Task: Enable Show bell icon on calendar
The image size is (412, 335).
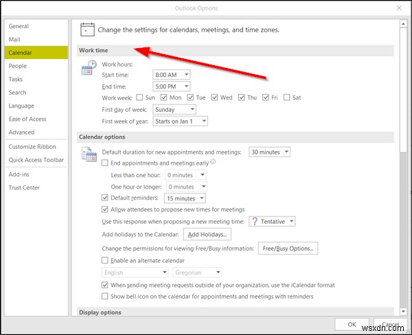Action: click(x=105, y=297)
